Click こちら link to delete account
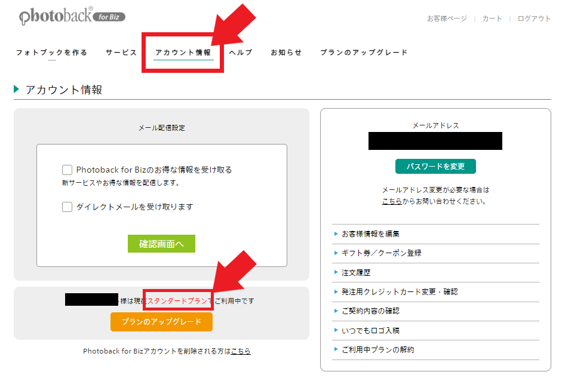565x381 pixels. click(x=241, y=351)
